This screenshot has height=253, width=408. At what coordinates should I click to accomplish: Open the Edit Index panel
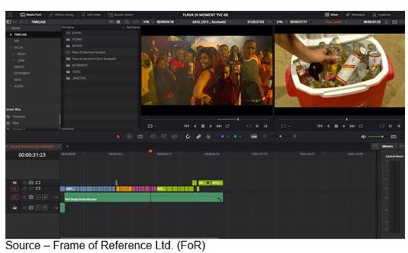(x=91, y=15)
